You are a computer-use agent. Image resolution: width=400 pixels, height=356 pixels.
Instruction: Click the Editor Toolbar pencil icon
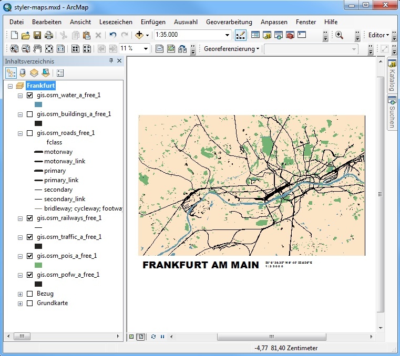[240, 35]
